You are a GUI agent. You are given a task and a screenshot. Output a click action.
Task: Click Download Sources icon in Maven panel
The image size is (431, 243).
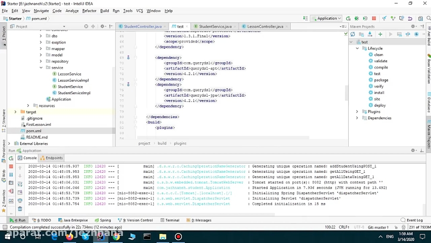pyautogui.click(x=370, y=34)
